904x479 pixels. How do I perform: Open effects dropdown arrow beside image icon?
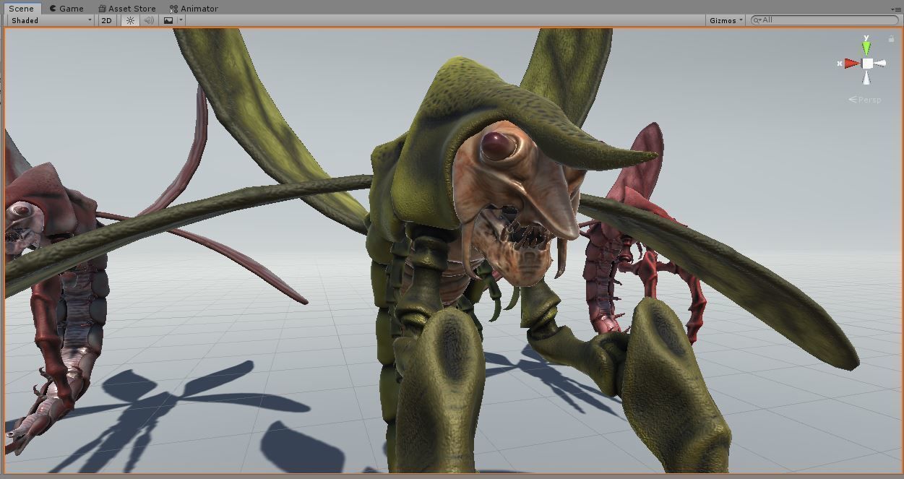pyautogui.click(x=181, y=20)
